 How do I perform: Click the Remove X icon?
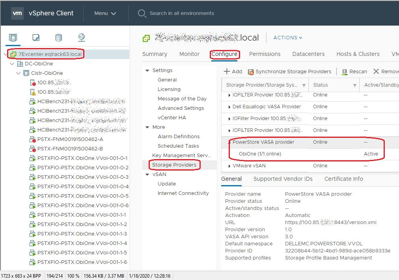376,71
